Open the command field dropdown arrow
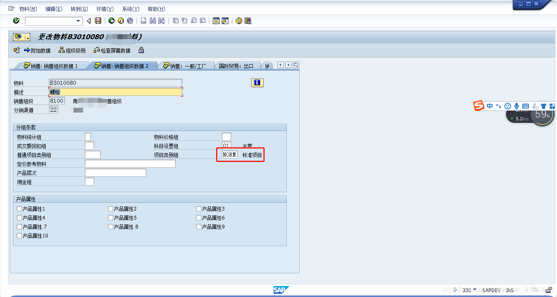 (79, 21)
